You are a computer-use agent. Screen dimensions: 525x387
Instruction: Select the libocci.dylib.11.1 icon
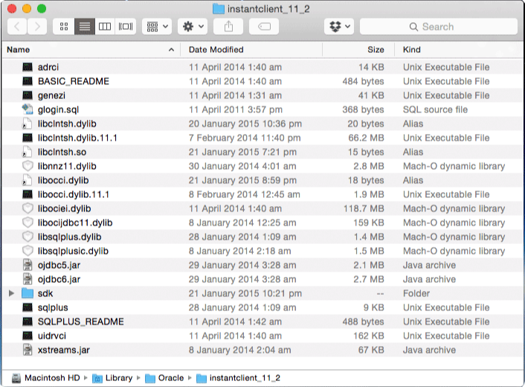click(x=28, y=194)
